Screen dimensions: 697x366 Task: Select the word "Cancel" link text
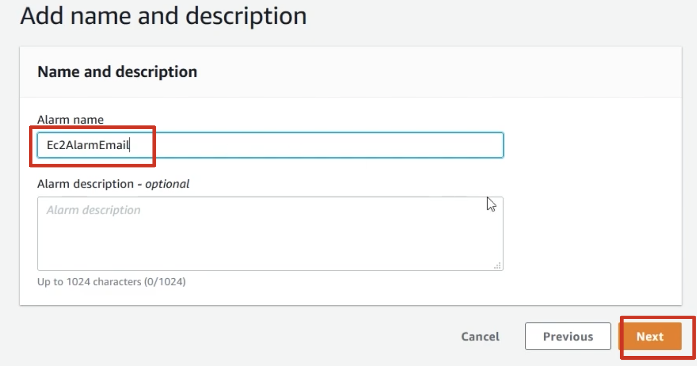480,336
